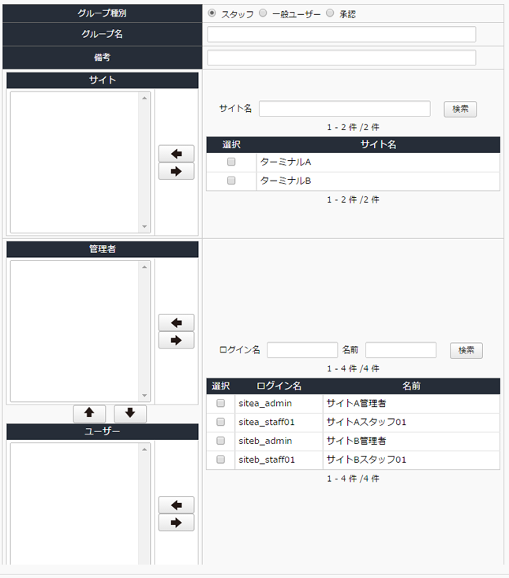Focus the グループ名 input field
Screen dimensions: 509x578
tap(342, 34)
